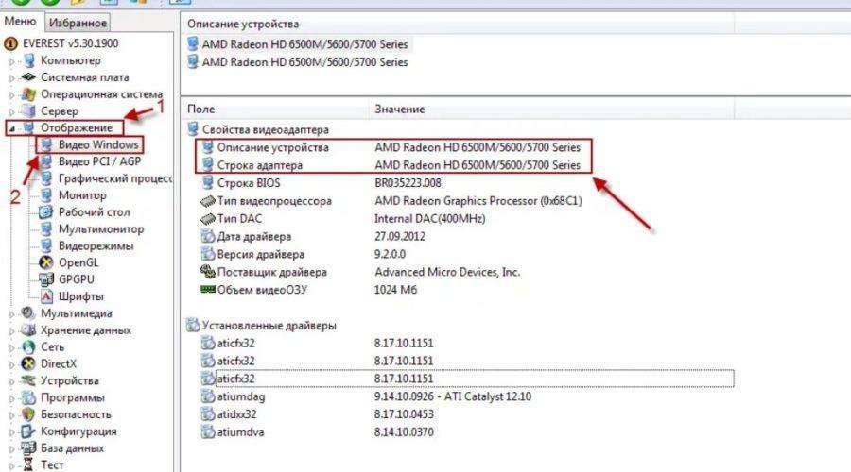The height and width of the screenshot is (472, 851).
Task: Click the Хранение данных icon
Action: point(28,329)
